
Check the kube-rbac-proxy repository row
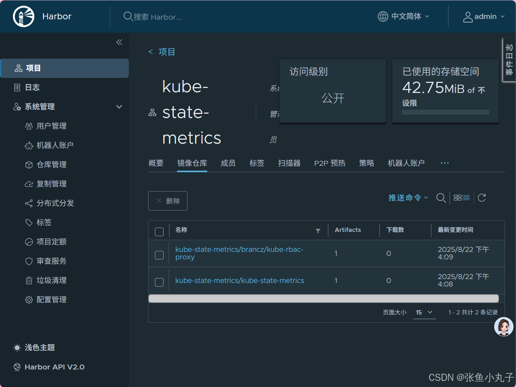click(x=159, y=255)
